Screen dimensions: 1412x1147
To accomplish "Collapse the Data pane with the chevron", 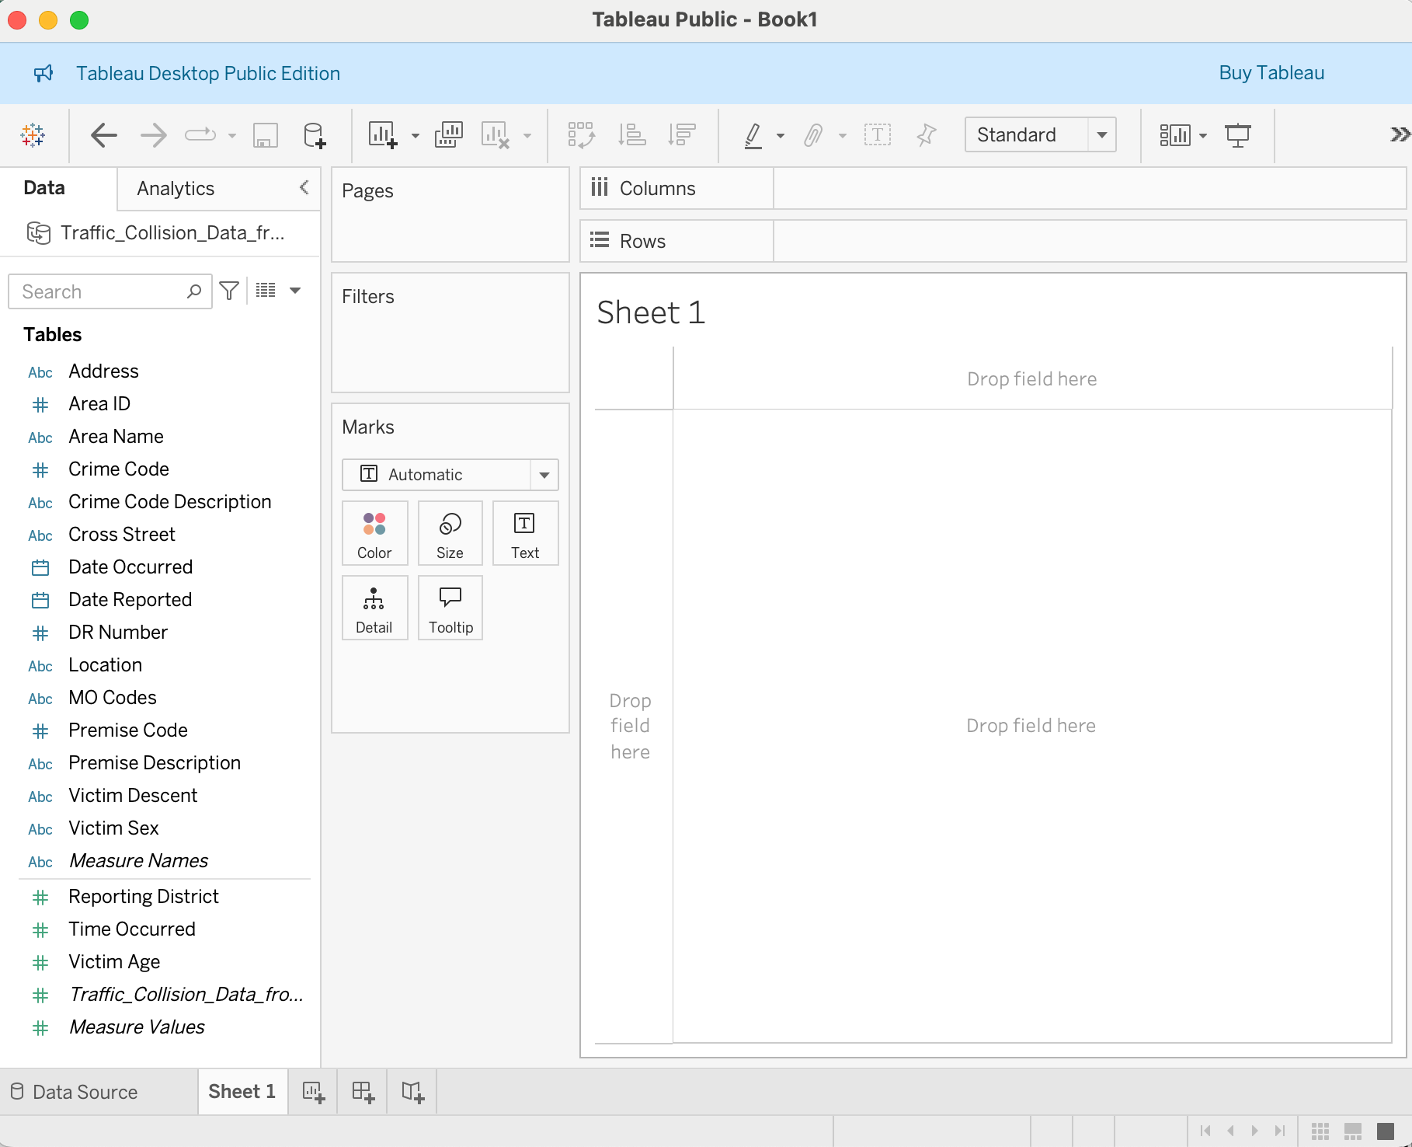I will 304,187.
